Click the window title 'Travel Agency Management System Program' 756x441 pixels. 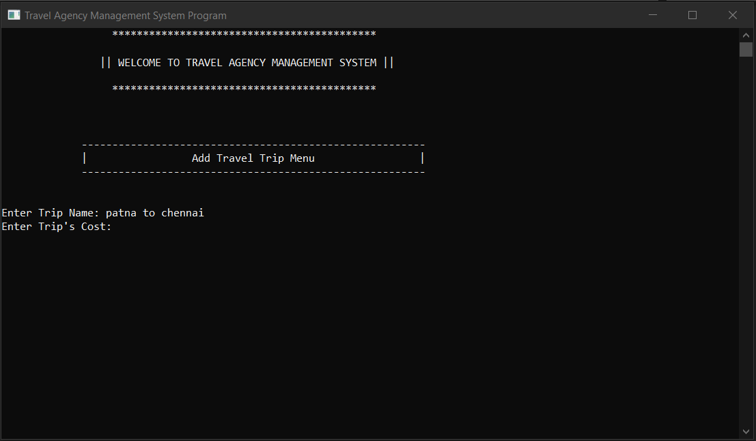tap(126, 16)
